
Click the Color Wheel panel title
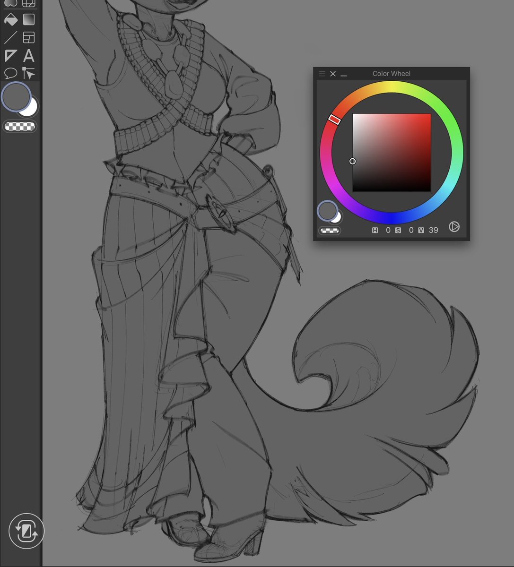[392, 74]
